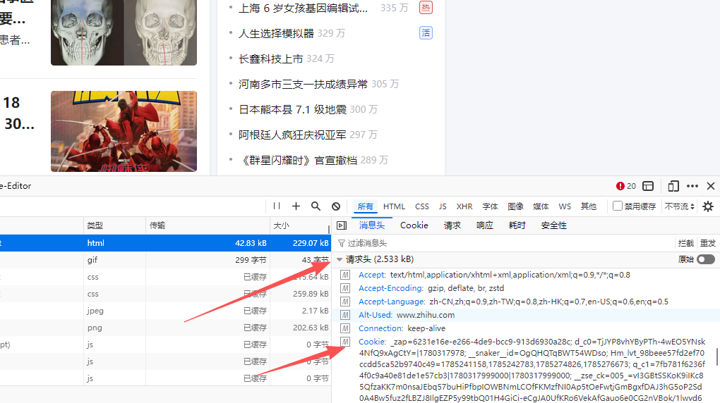The height and width of the screenshot is (403, 720).
Task: Filter requests by HTML
Action: [x=394, y=206]
